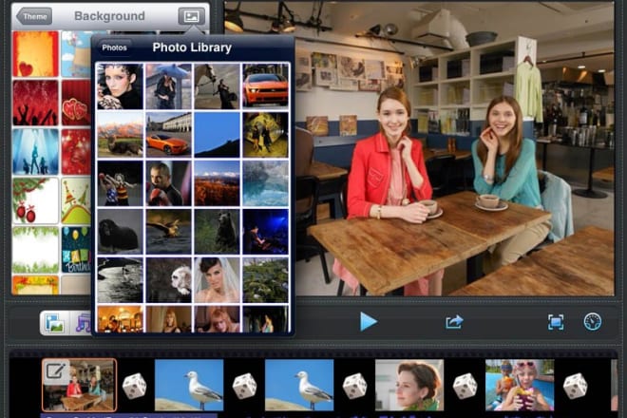This screenshot has width=627, height=418.
Task: Pick the blue water reflection photo
Action: [x=265, y=183]
